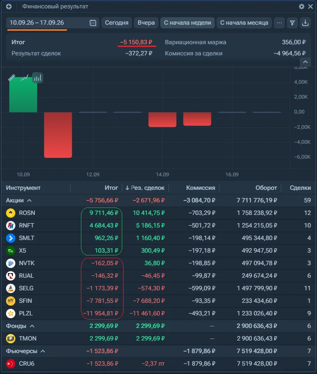Click the green bar for 10.09

click(x=23, y=95)
